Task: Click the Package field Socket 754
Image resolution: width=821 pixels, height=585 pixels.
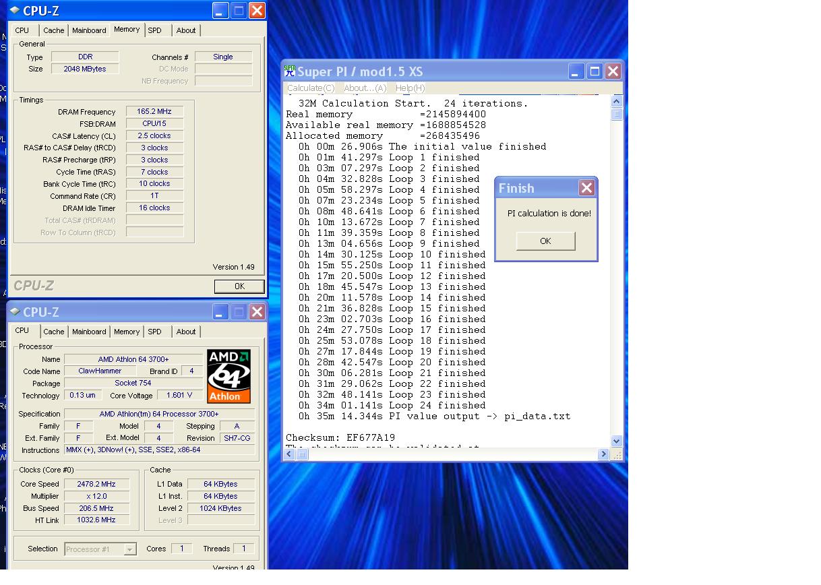Action: 133,383
